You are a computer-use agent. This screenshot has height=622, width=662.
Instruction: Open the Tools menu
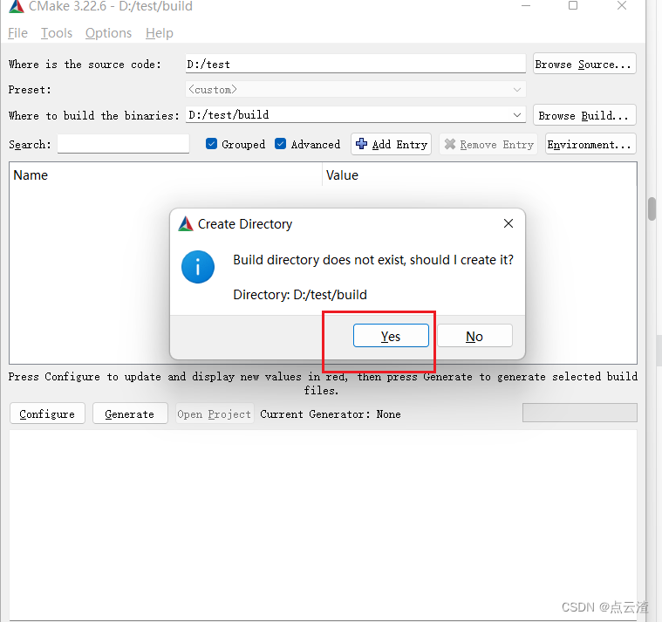[57, 33]
